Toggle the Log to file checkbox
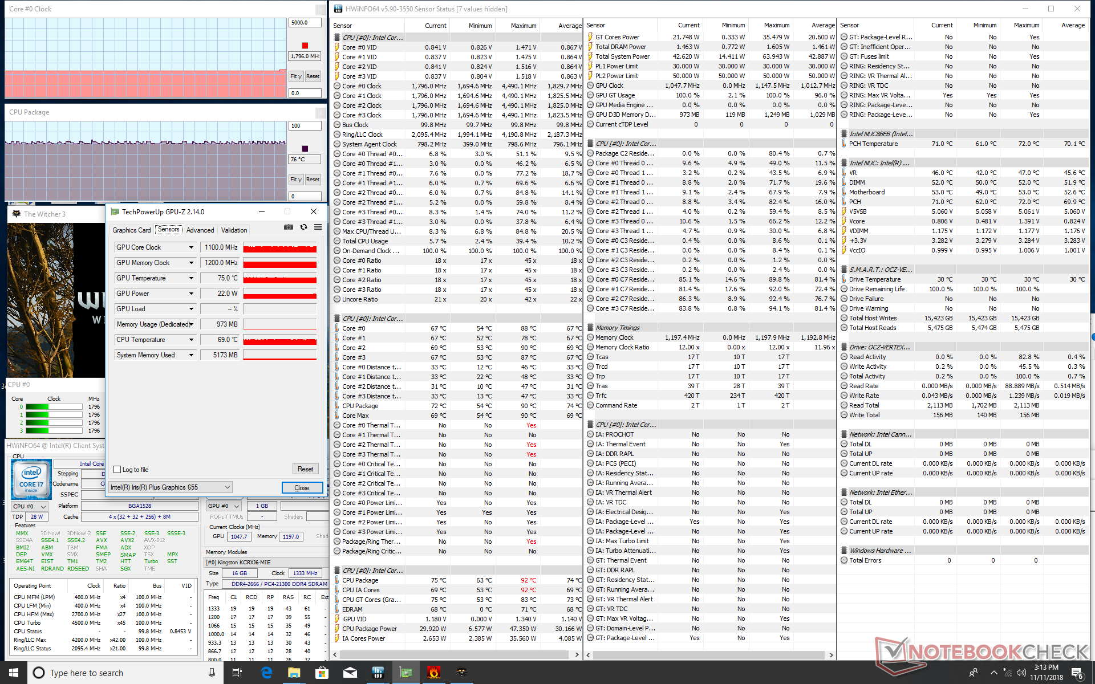Image resolution: width=1095 pixels, height=684 pixels. point(117,470)
